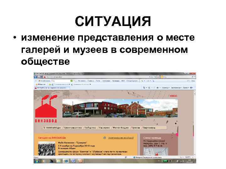Image resolution: width=226 pixels, height=169 pixels.
Task: Open the Сервис dropdown menu
Action: [186, 88]
